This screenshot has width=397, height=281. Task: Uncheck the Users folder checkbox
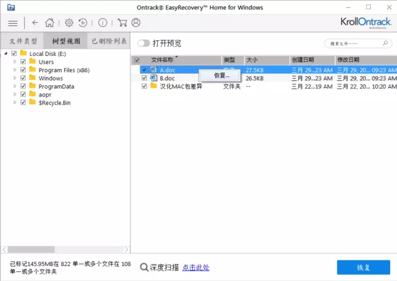(23, 61)
